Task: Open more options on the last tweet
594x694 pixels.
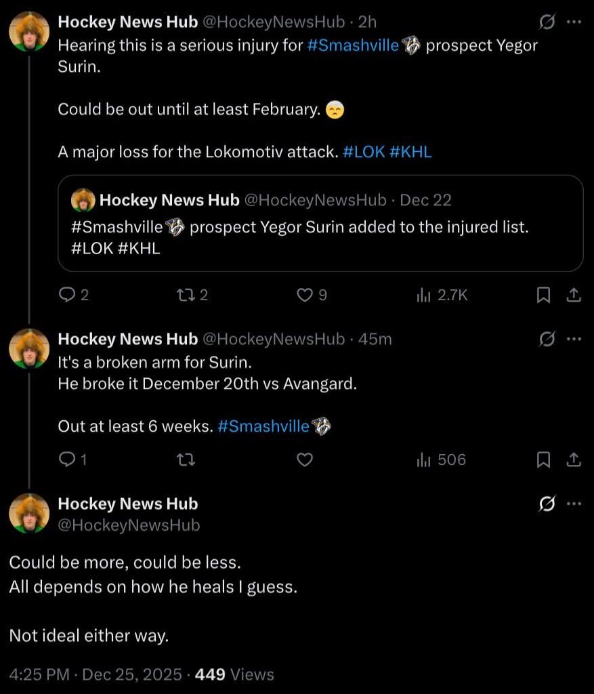Action: tap(574, 504)
